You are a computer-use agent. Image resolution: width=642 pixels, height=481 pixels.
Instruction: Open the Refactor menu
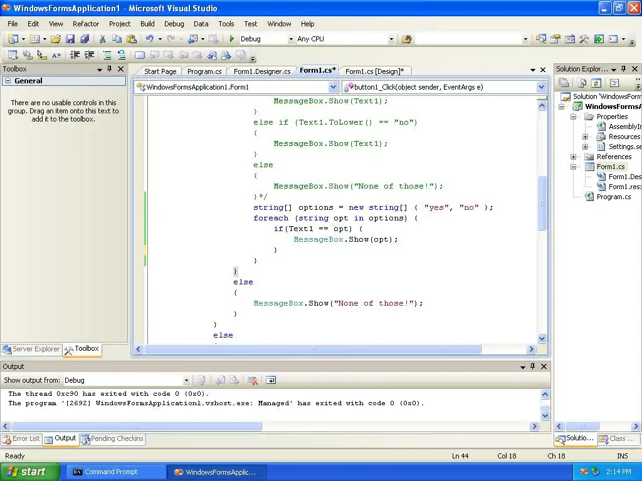pyautogui.click(x=86, y=24)
